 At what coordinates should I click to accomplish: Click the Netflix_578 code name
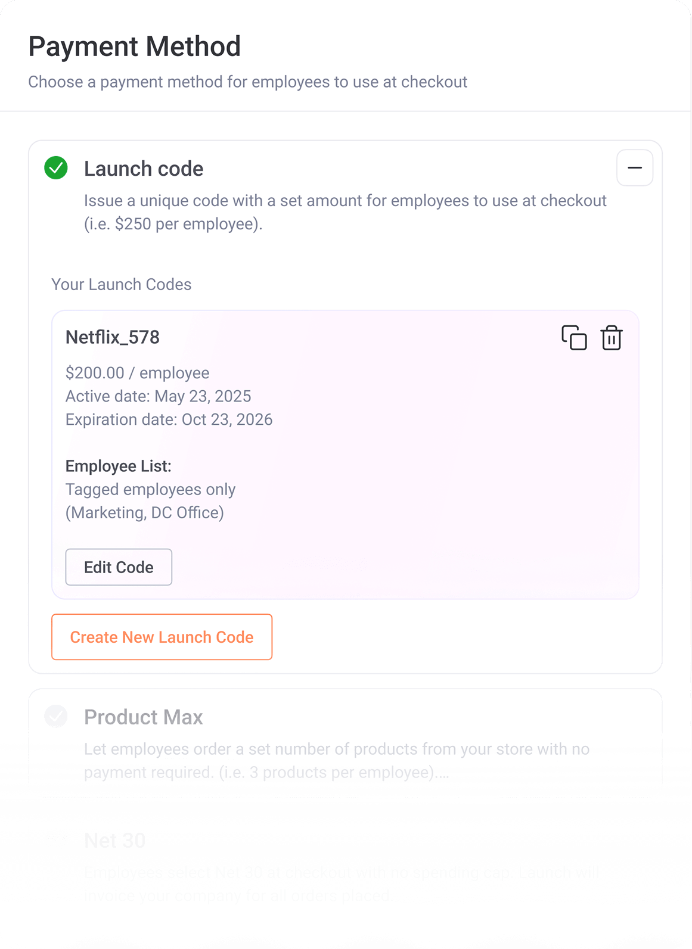[x=113, y=337]
